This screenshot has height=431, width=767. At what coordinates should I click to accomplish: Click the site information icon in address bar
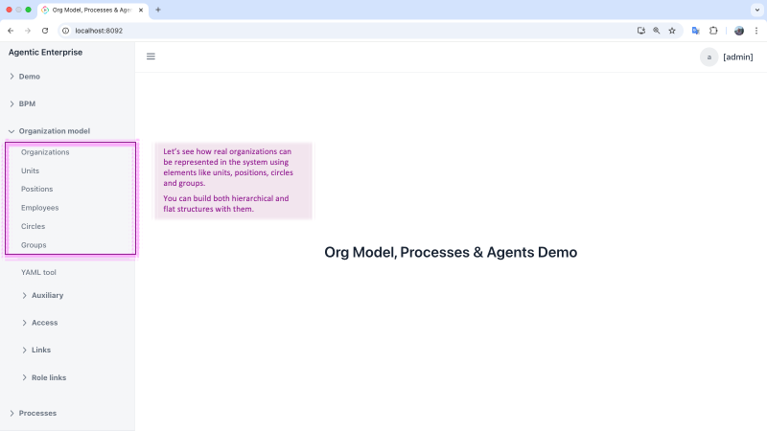(65, 31)
